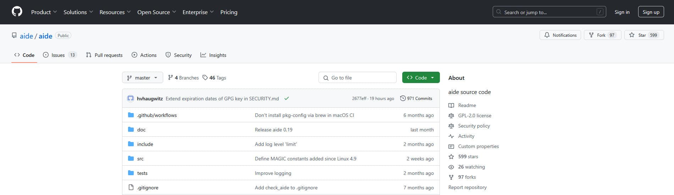
Task: Click the repository book icon beside aide/aide
Action: point(14,36)
